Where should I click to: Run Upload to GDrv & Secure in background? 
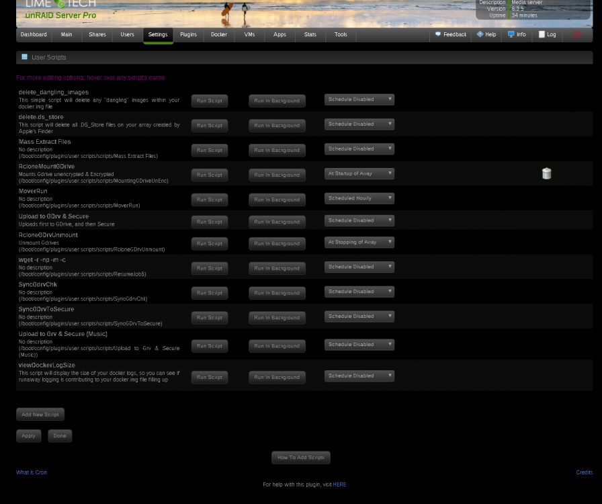(x=277, y=222)
